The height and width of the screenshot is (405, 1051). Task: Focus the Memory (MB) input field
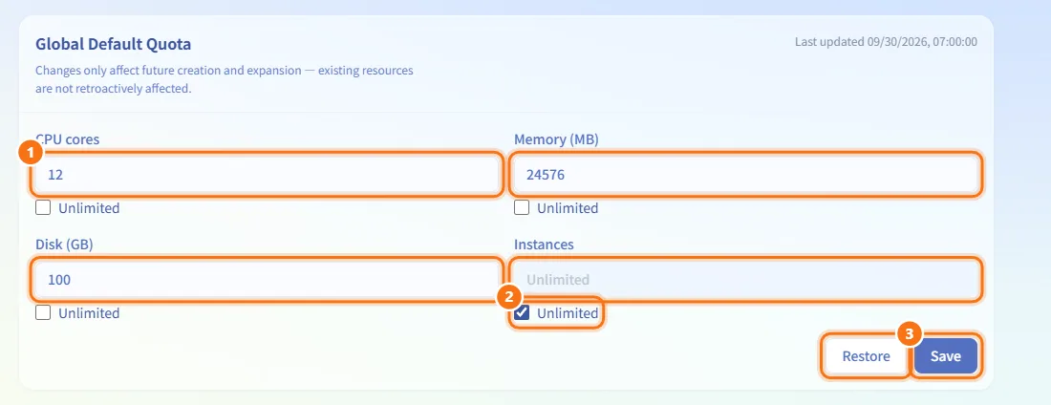[x=745, y=175]
